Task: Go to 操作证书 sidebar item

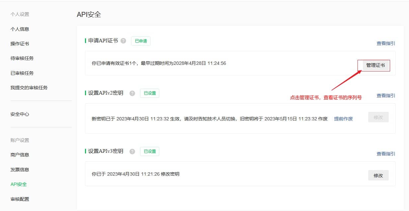Action: (20, 44)
